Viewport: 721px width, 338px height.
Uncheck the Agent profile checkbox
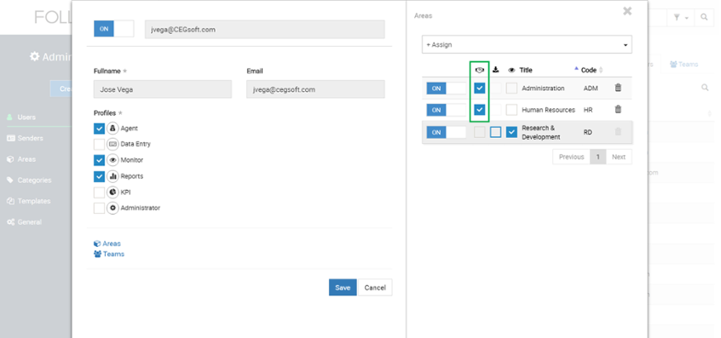coord(99,129)
